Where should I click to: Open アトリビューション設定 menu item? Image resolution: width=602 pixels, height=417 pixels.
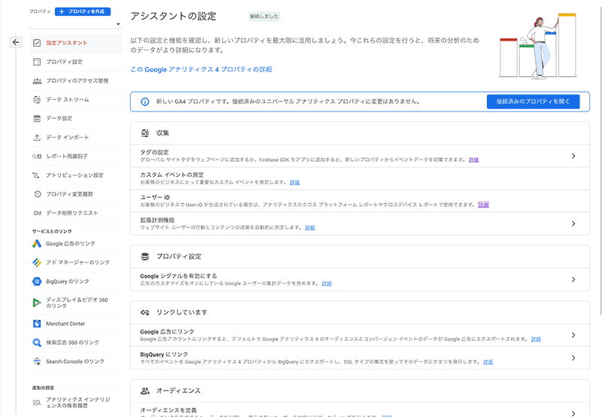tap(76, 175)
